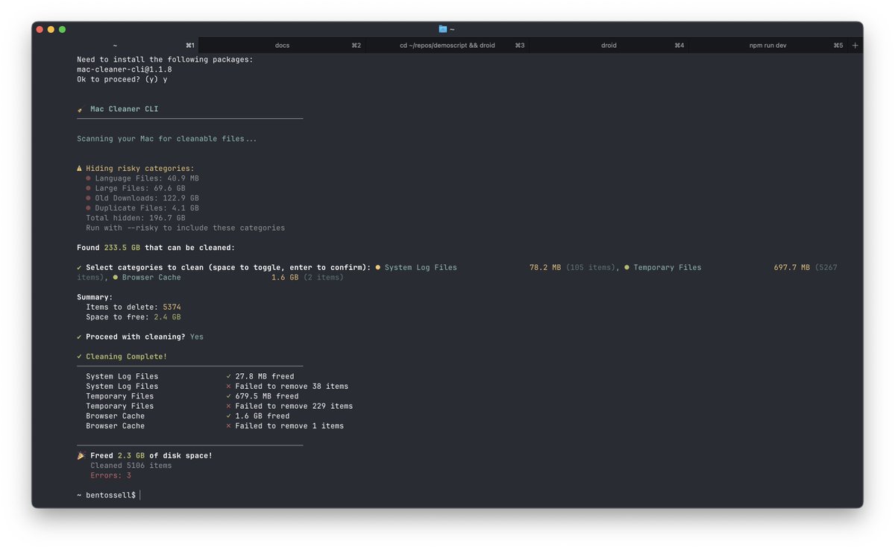Viewport: 895px width, 550px height.
Task: Click the party popper icon before Freed 2.3 GB
Action: [81, 455]
